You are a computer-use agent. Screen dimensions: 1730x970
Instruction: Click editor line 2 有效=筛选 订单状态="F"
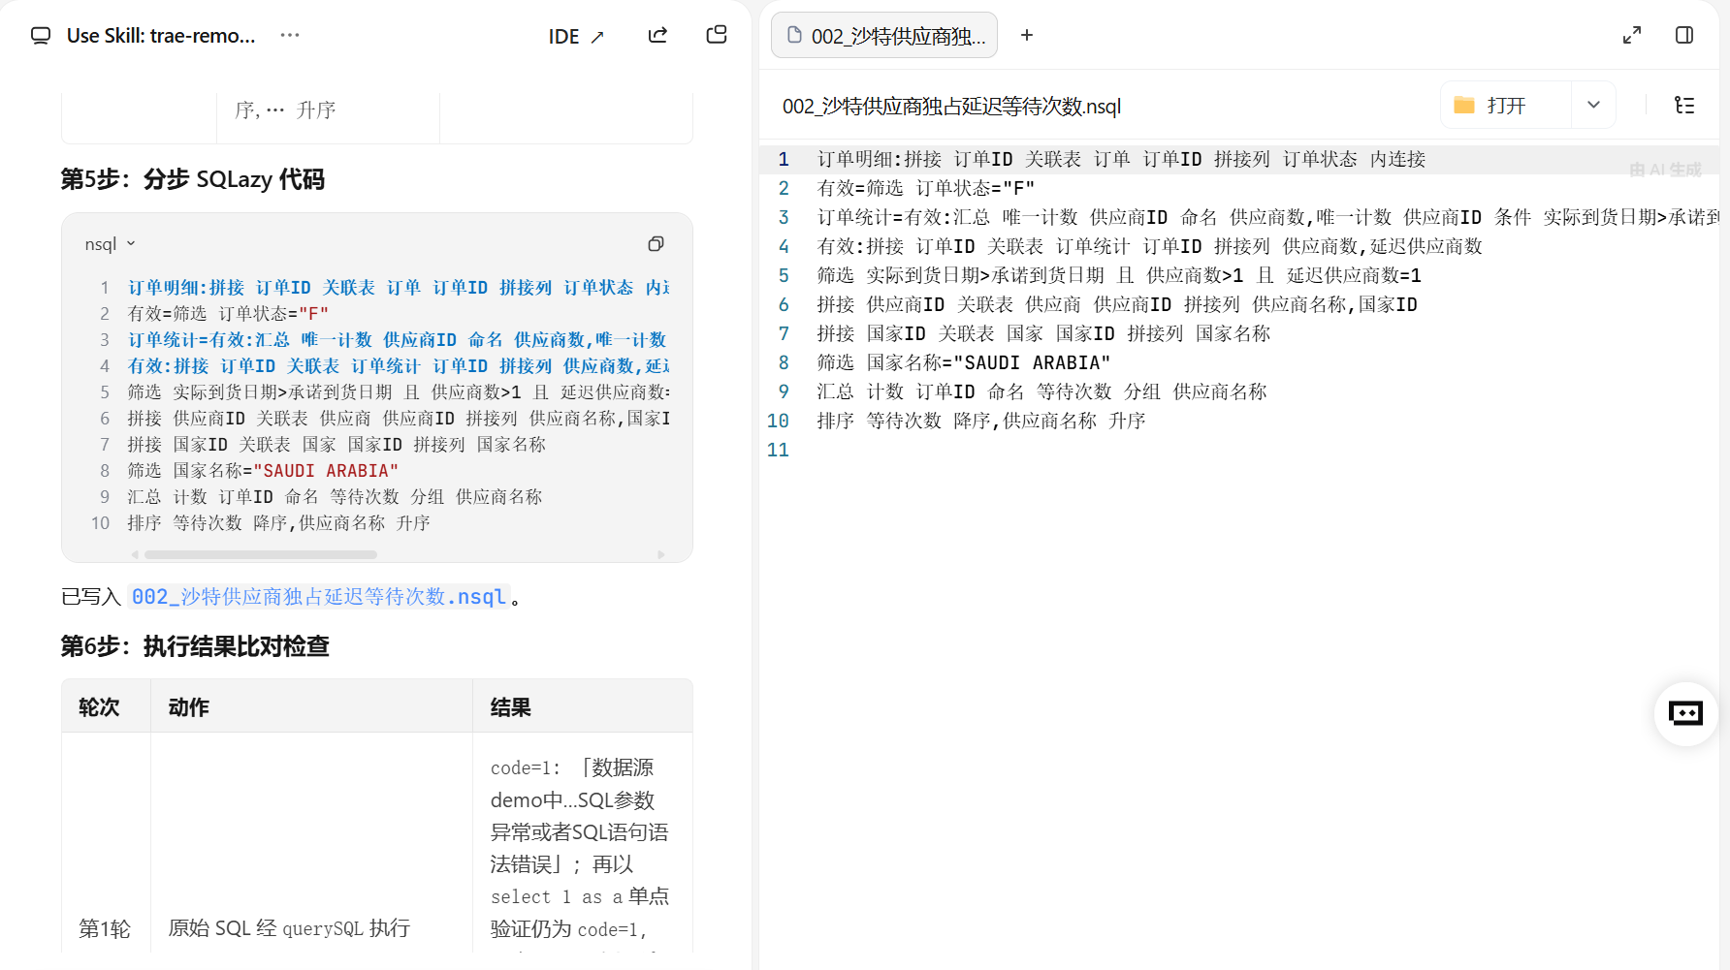click(925, 188)
